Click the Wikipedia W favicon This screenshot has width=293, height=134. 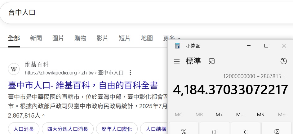[14, 69]
